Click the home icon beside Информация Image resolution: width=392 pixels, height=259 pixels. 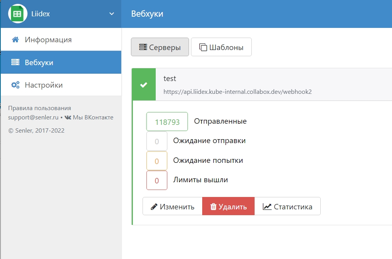15,40
